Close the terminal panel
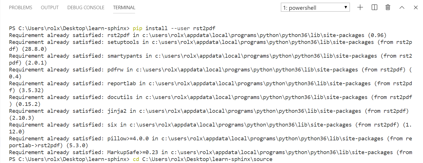 coord(415,8)
